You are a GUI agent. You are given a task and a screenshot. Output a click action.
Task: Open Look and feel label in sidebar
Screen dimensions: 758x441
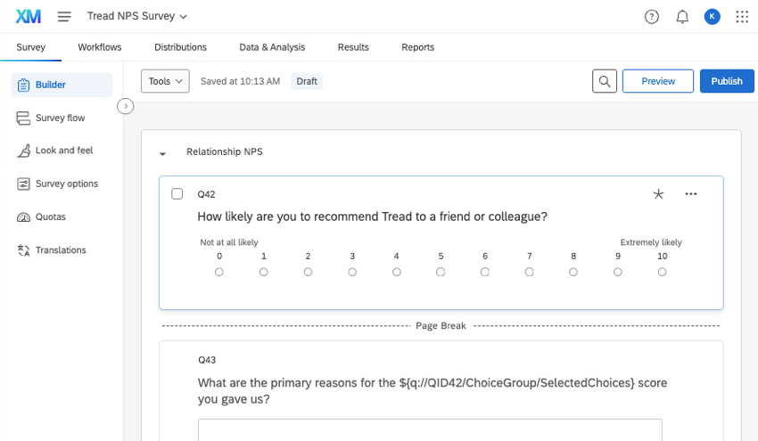pyautogui.click(x=64, y=151)
